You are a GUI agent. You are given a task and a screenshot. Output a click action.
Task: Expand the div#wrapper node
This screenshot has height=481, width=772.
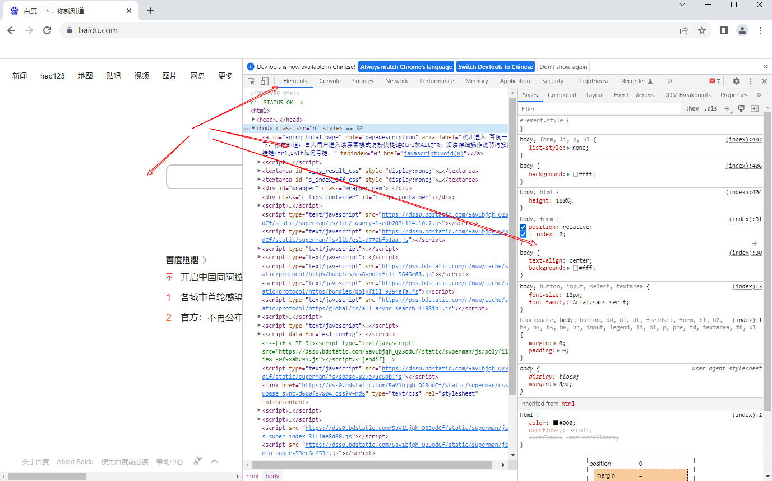click(x=259, y=188)
